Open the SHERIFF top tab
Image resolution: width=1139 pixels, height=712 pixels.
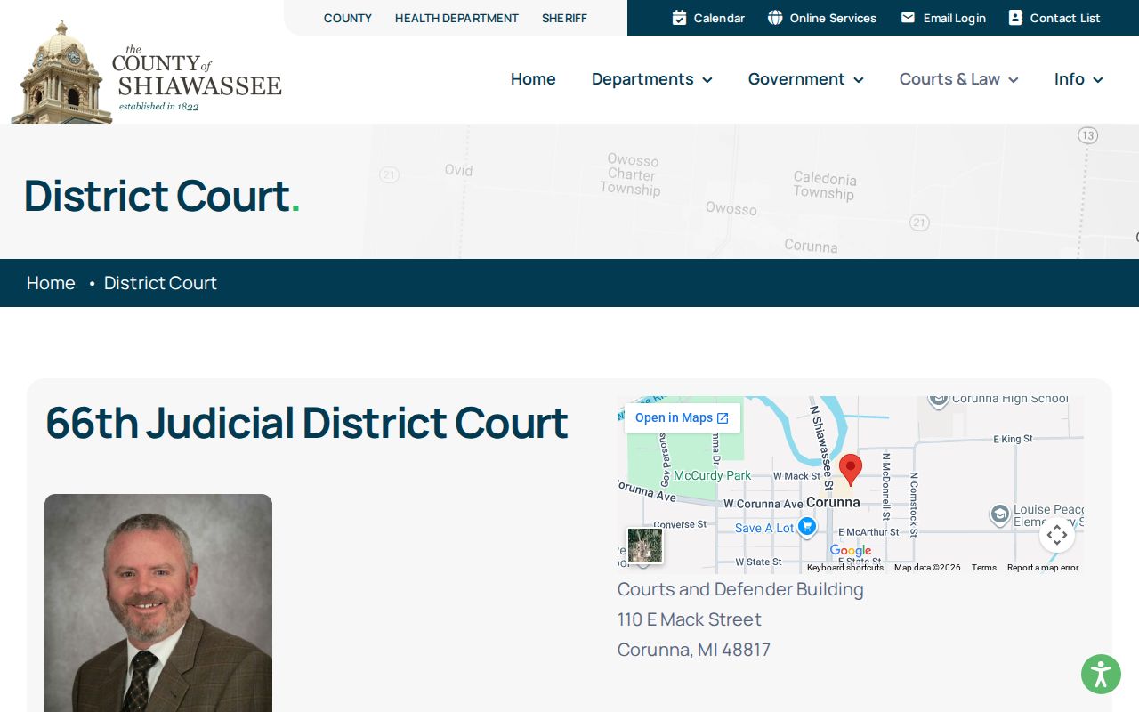[x=564, y=18]
